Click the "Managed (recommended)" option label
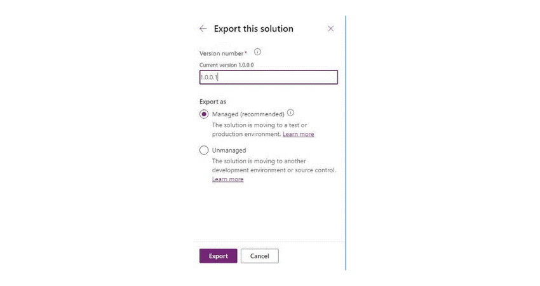 [248, 114]
